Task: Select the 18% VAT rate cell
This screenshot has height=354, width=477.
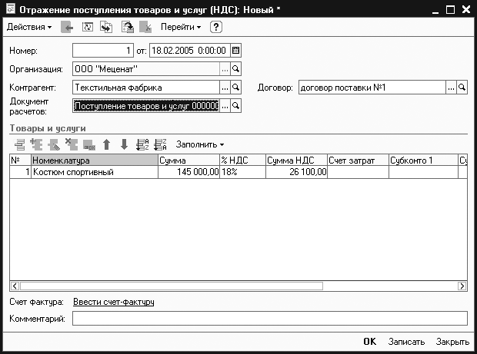Action: pos(243,172)
